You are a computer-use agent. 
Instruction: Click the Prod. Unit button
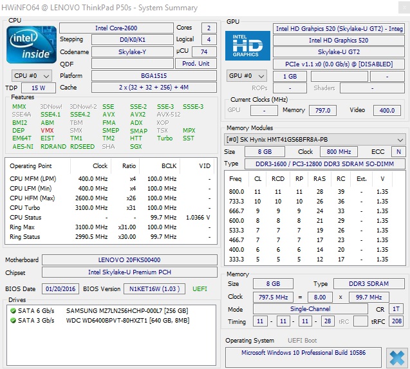pos(196,64)
